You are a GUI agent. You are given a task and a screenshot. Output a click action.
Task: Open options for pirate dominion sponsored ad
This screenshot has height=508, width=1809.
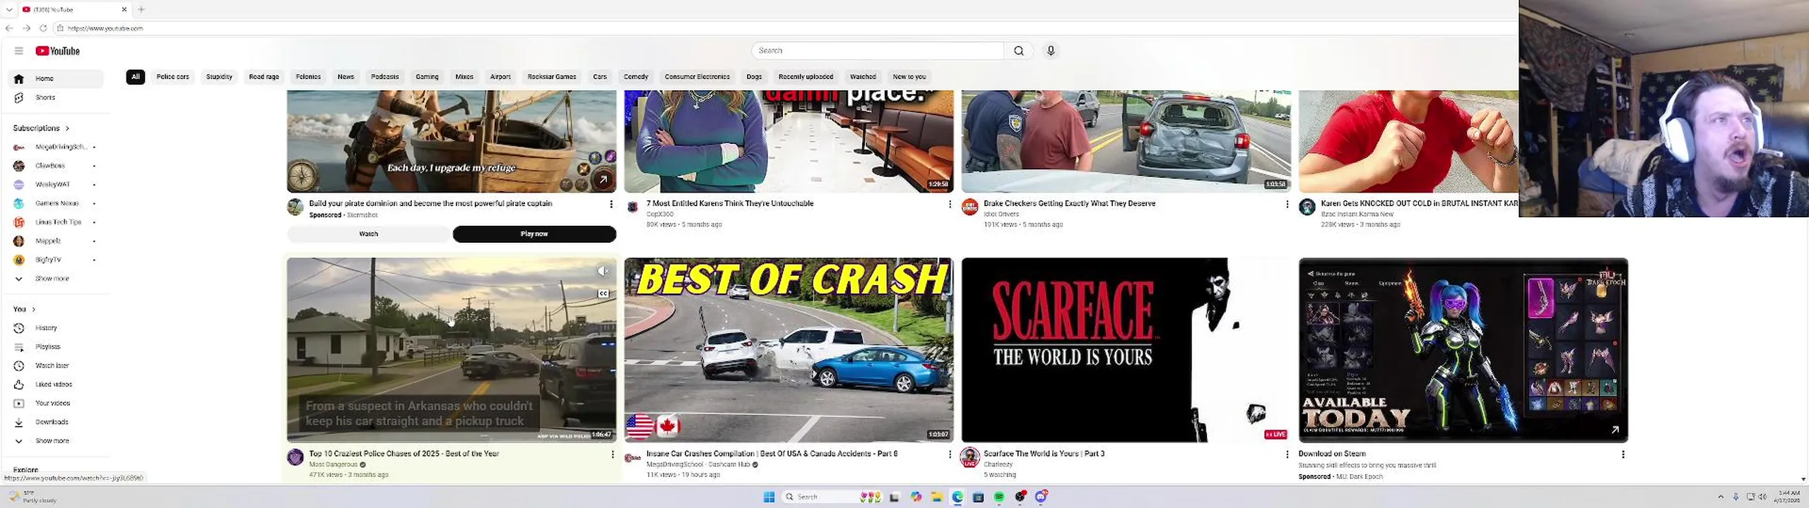click(611, 204)
